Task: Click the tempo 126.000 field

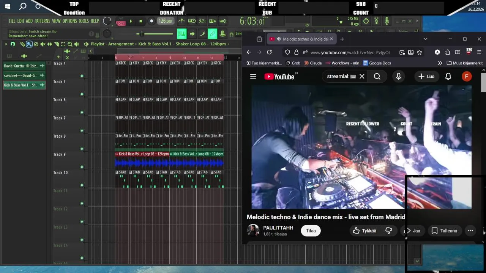Action: 166,21
